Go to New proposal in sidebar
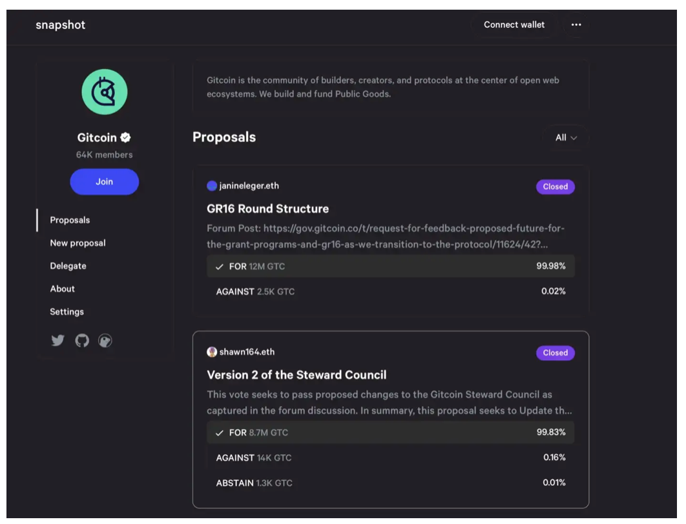 (78, 243)
